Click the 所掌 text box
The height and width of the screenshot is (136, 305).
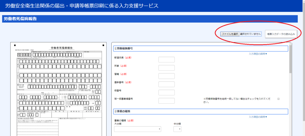coord(166,68)
